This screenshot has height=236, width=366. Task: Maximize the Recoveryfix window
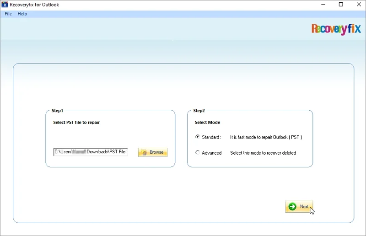[x=341, y=5]
